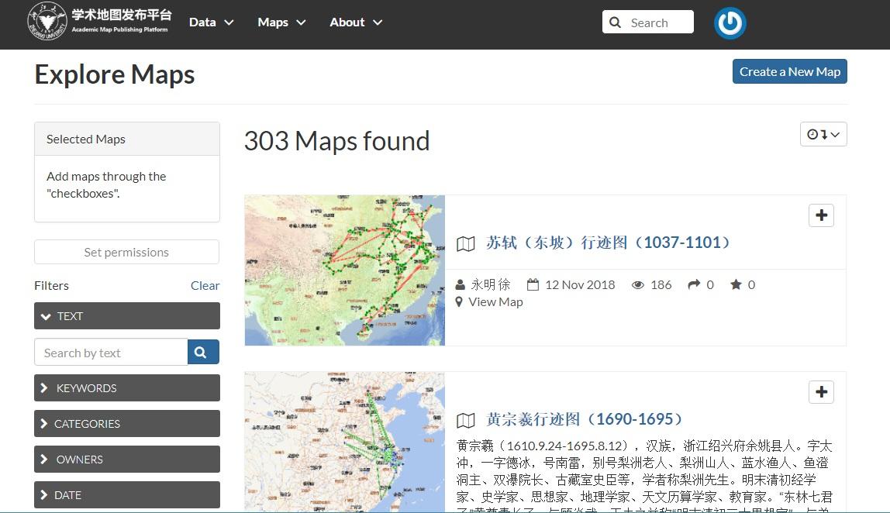The width and height of the screenshot is (890, 513).
Task: Click the star icon on Su Shi map
Action: [736, 284]
